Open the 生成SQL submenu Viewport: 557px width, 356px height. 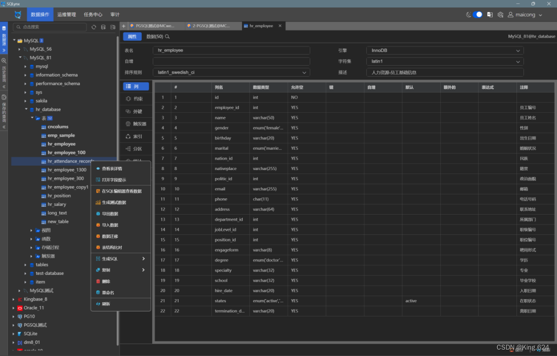tap(121, 259)
